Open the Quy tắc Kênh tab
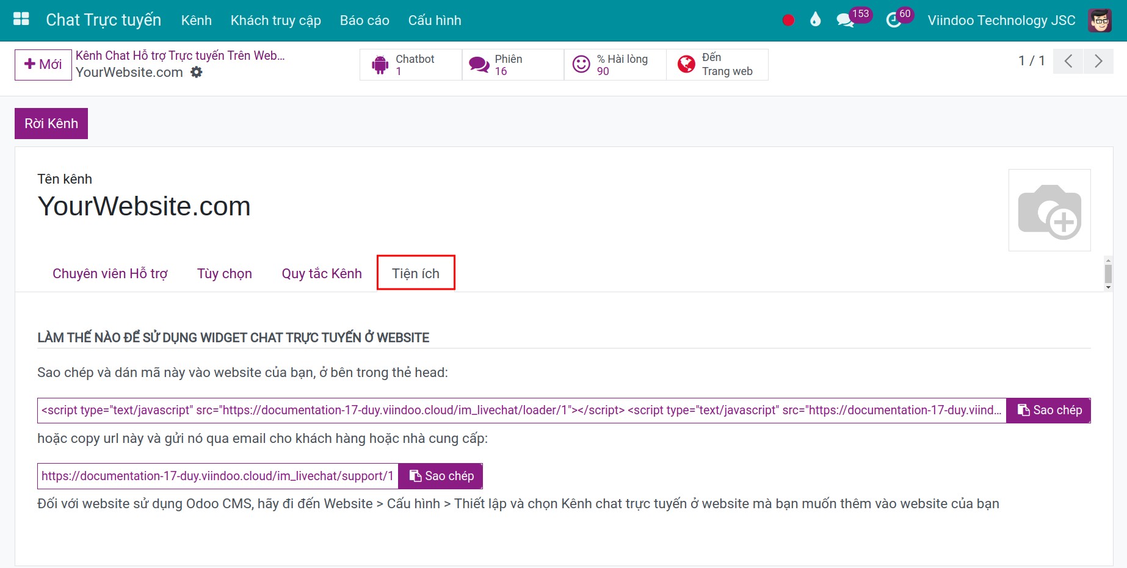 click(x=322, y=273)
